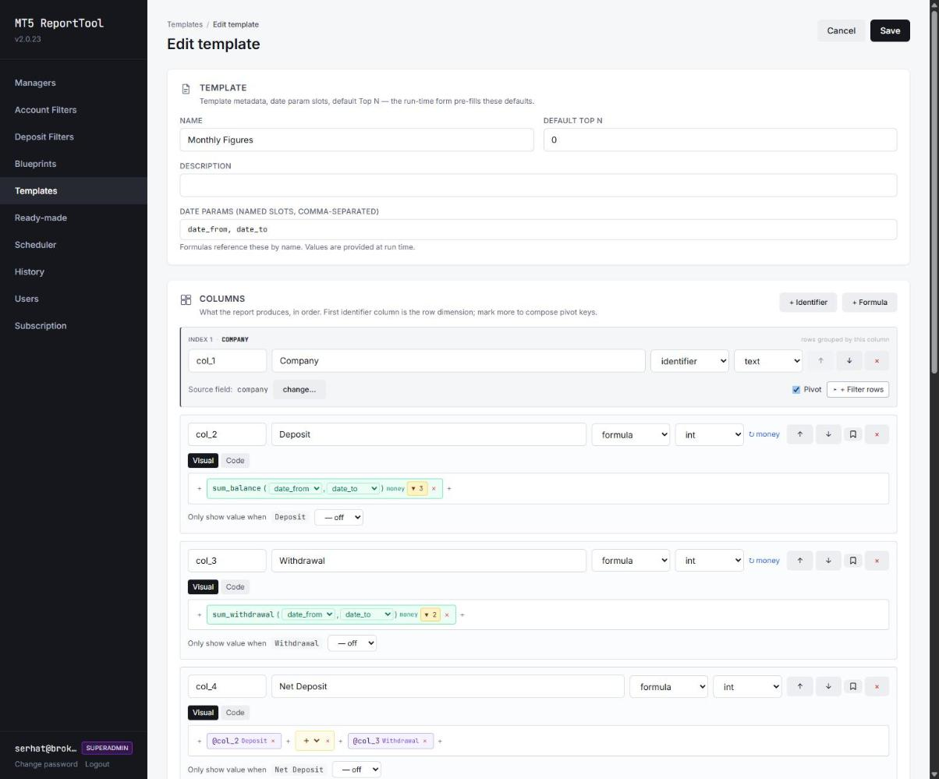
Task: Open filter badge 2 on sum_withdrawal
Action: [431, 615]
